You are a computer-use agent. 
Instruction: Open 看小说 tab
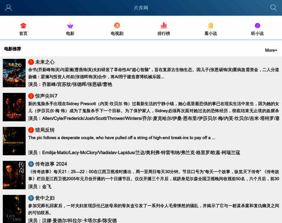(x=211, y=33)
